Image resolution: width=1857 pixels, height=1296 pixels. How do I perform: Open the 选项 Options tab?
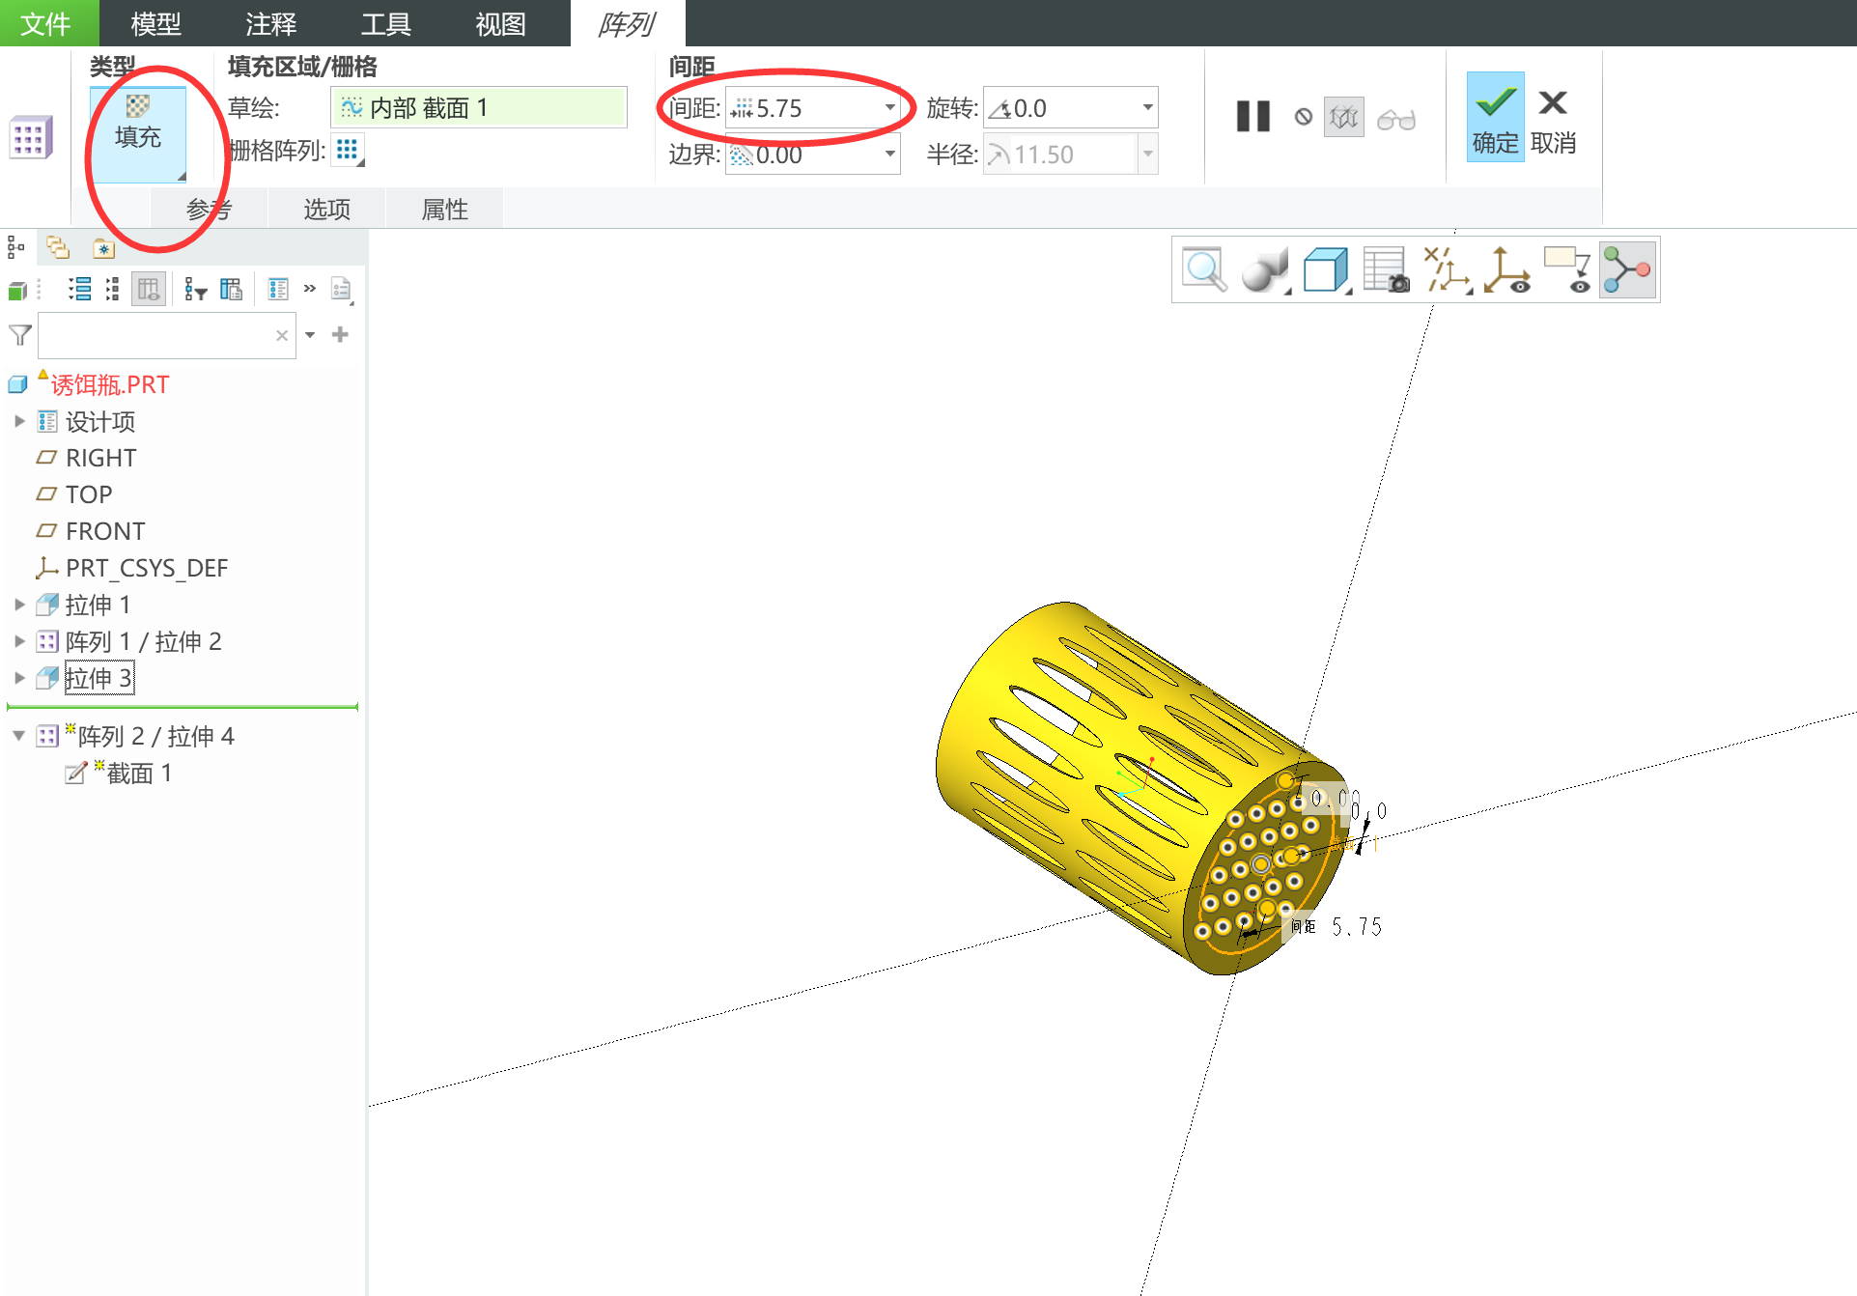click(326, 209)
